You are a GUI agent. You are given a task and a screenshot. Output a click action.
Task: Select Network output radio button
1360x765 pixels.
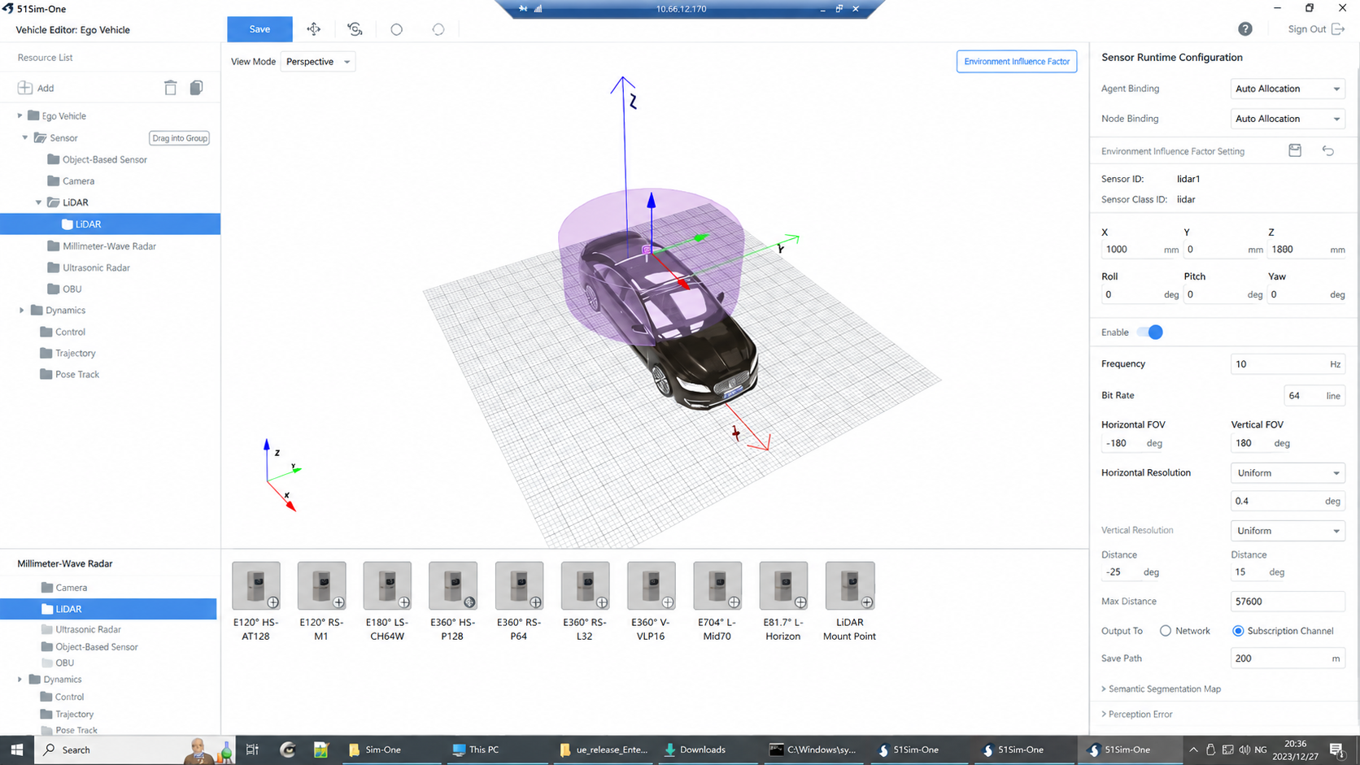pos(1166,631)
